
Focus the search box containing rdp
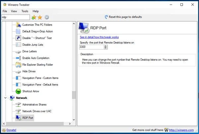coord(16,17)
